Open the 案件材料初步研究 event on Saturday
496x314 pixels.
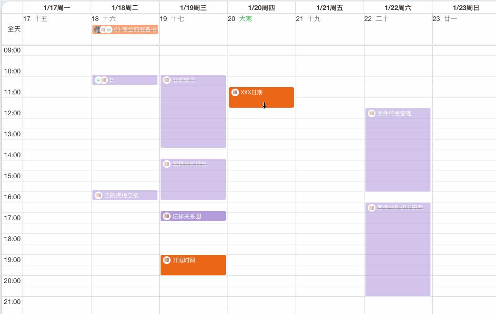click(x=398, y=250)
